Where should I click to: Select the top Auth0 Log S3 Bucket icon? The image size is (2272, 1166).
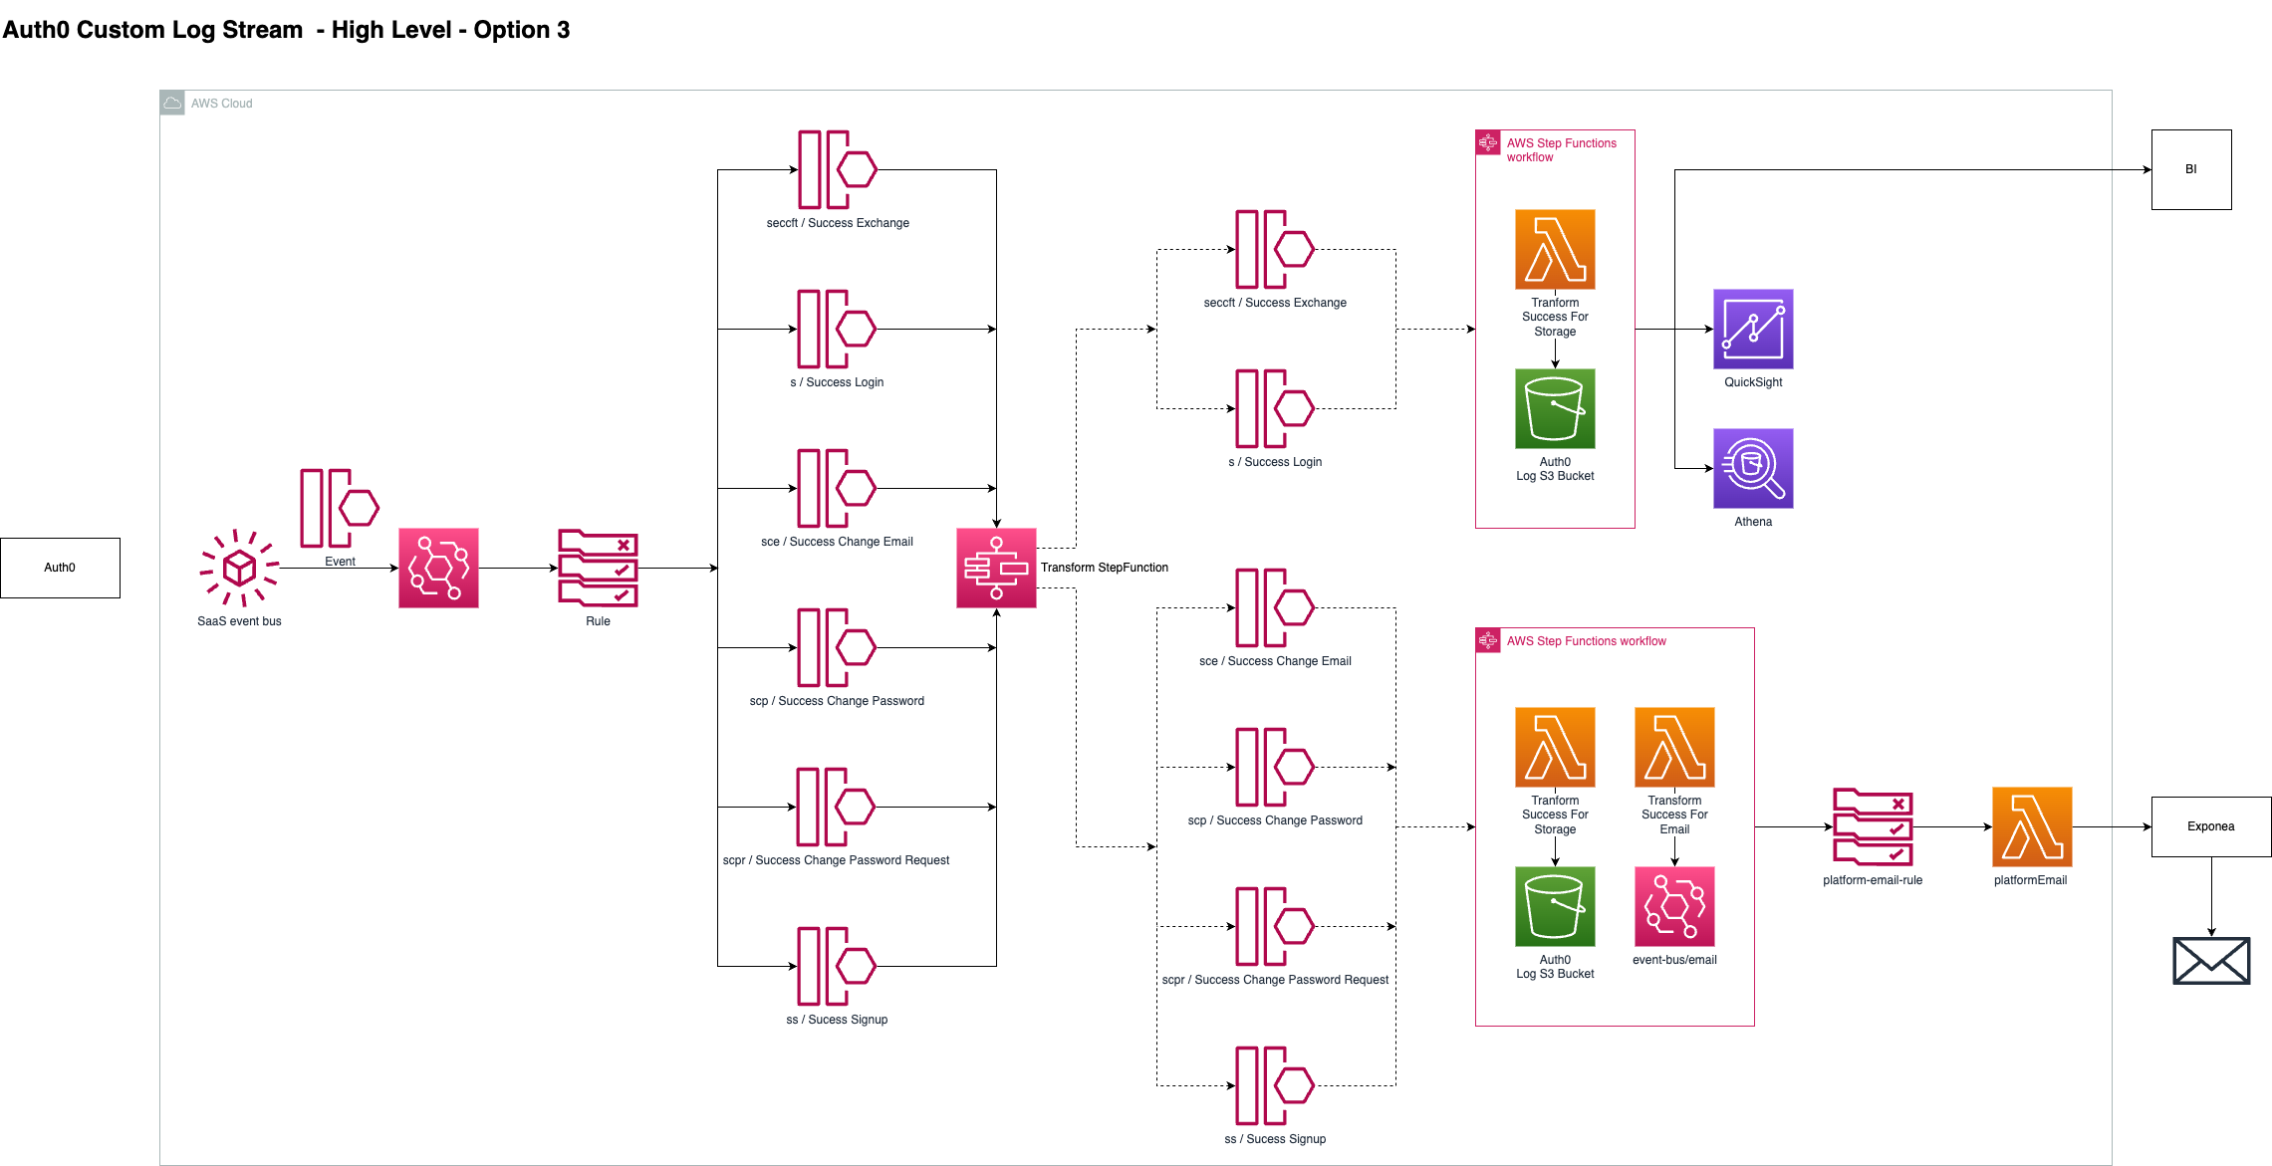(x=1555, y=408)
